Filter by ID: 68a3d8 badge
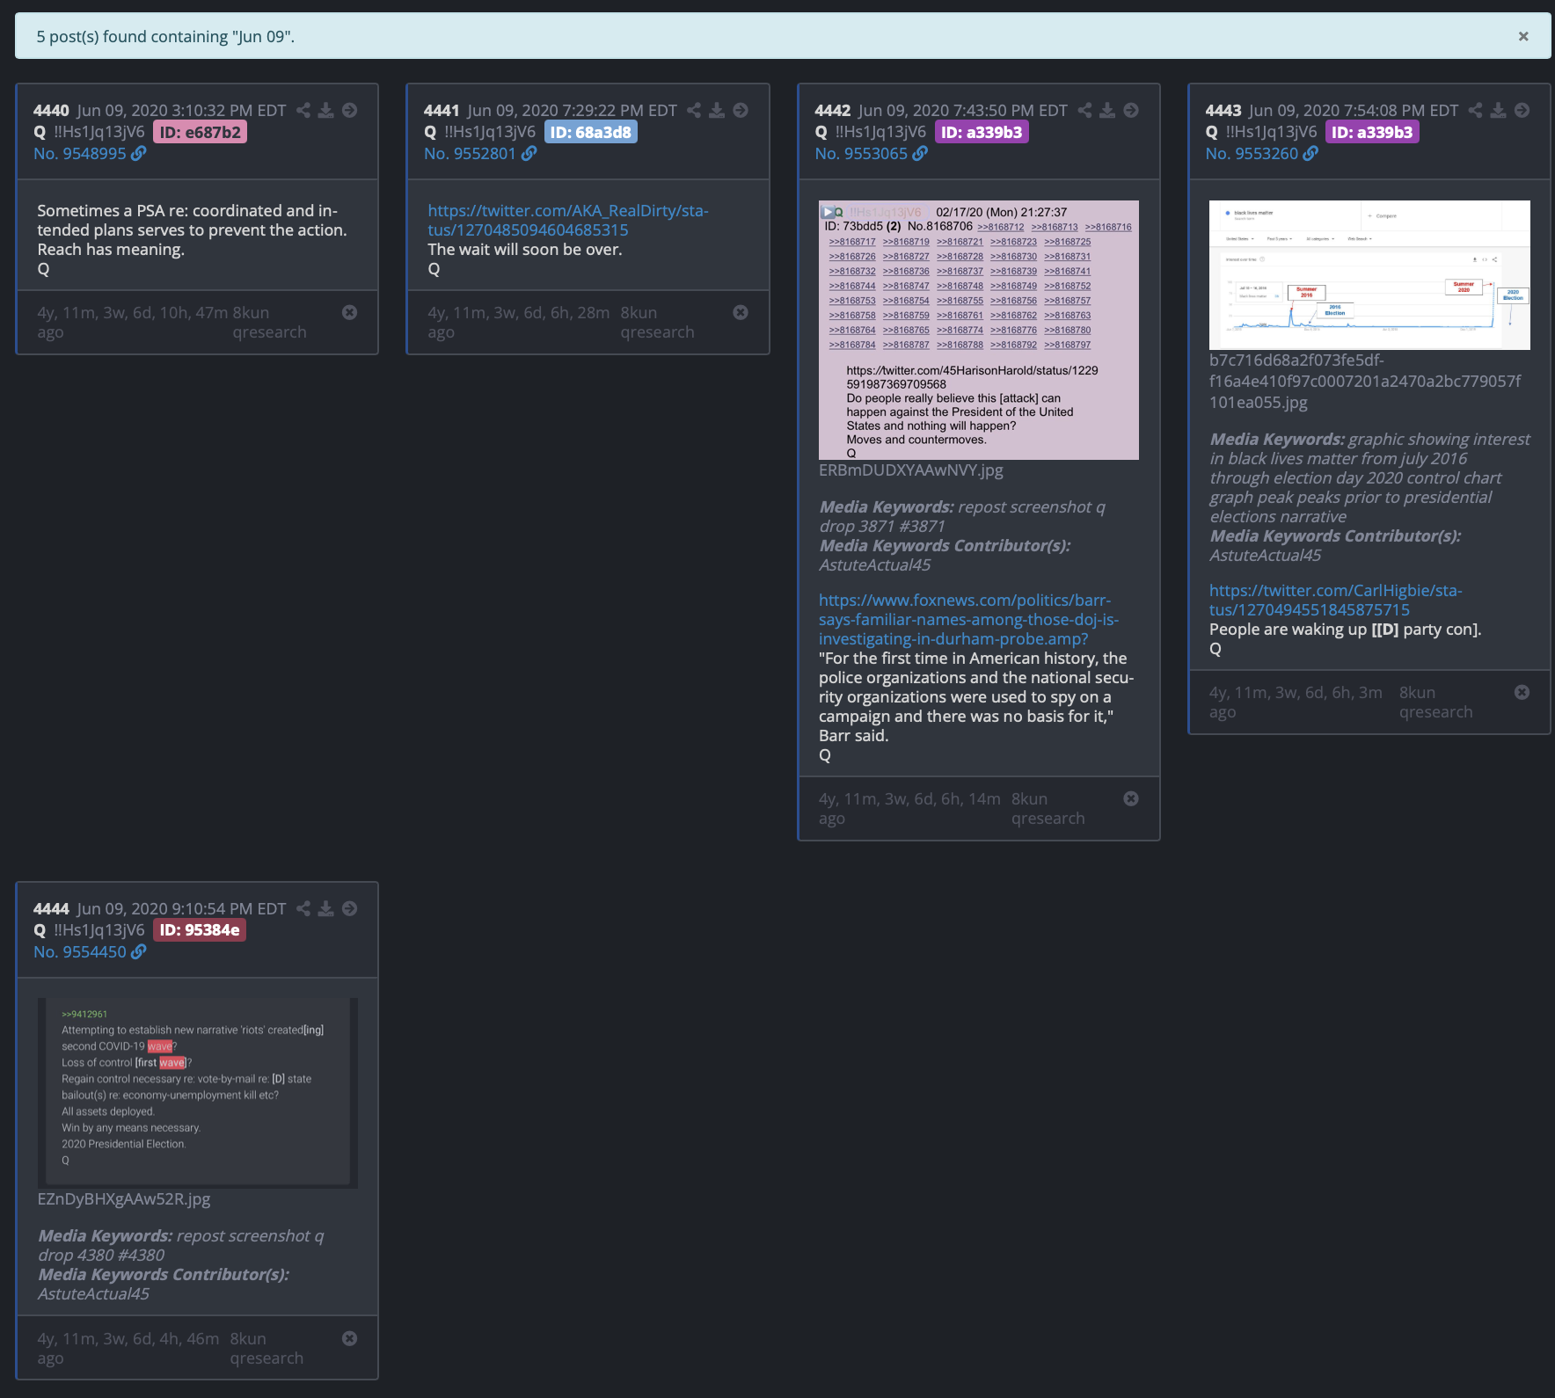Screen dimensions: 1555x1398 tap(590, 132)
